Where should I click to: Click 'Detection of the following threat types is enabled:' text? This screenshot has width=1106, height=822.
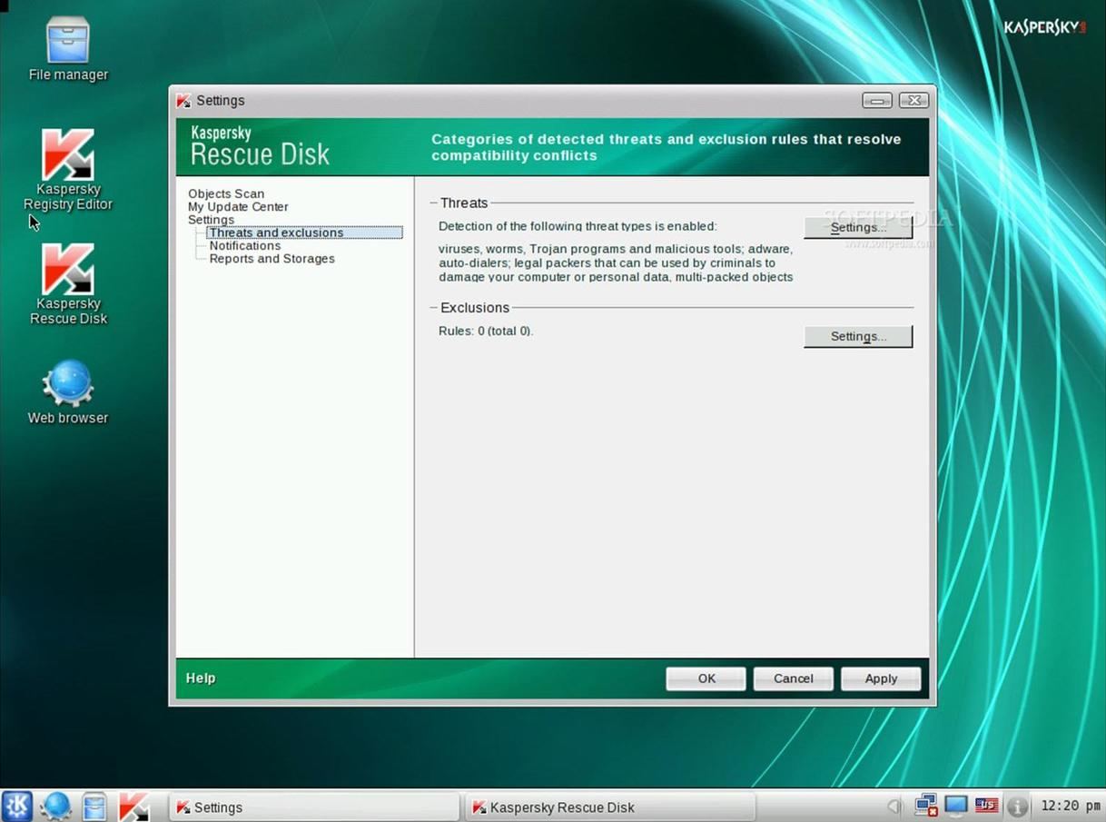coord(578,226)
